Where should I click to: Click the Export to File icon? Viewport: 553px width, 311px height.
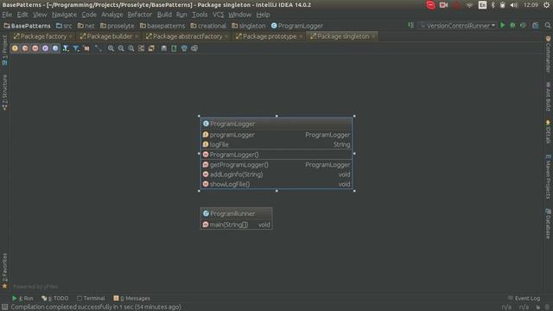[x=174, y=48]
